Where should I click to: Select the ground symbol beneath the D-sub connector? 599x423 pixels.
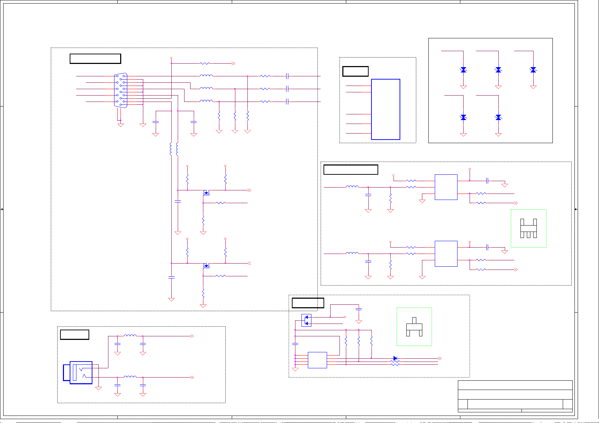point(121,125)
